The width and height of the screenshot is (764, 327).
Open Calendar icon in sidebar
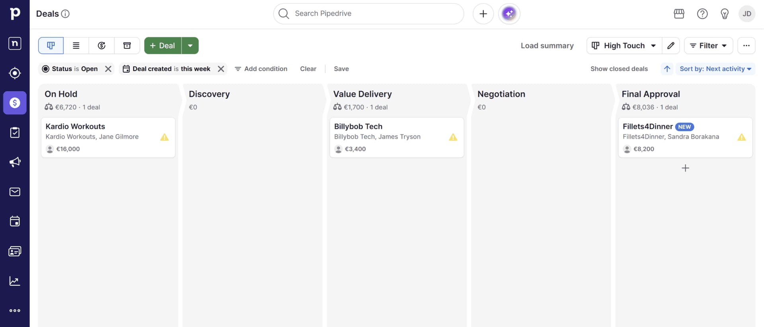coord(15,221)
